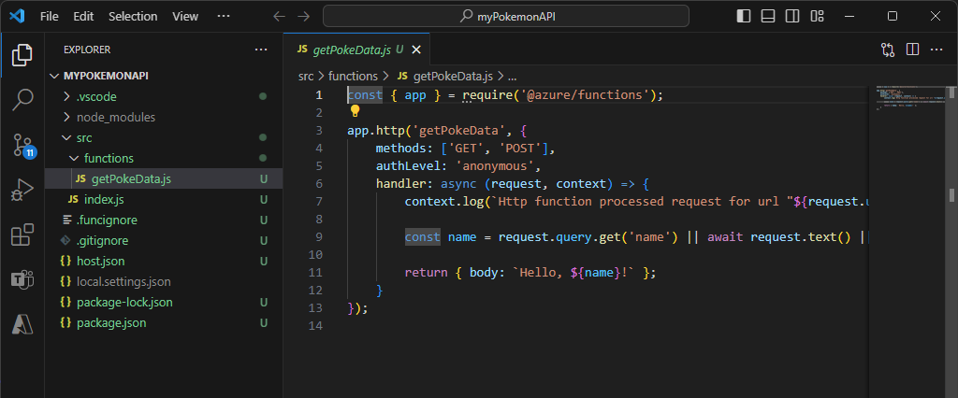Click line number 9 in gutter
Viewport: 958px width, 398px height.
318,237
